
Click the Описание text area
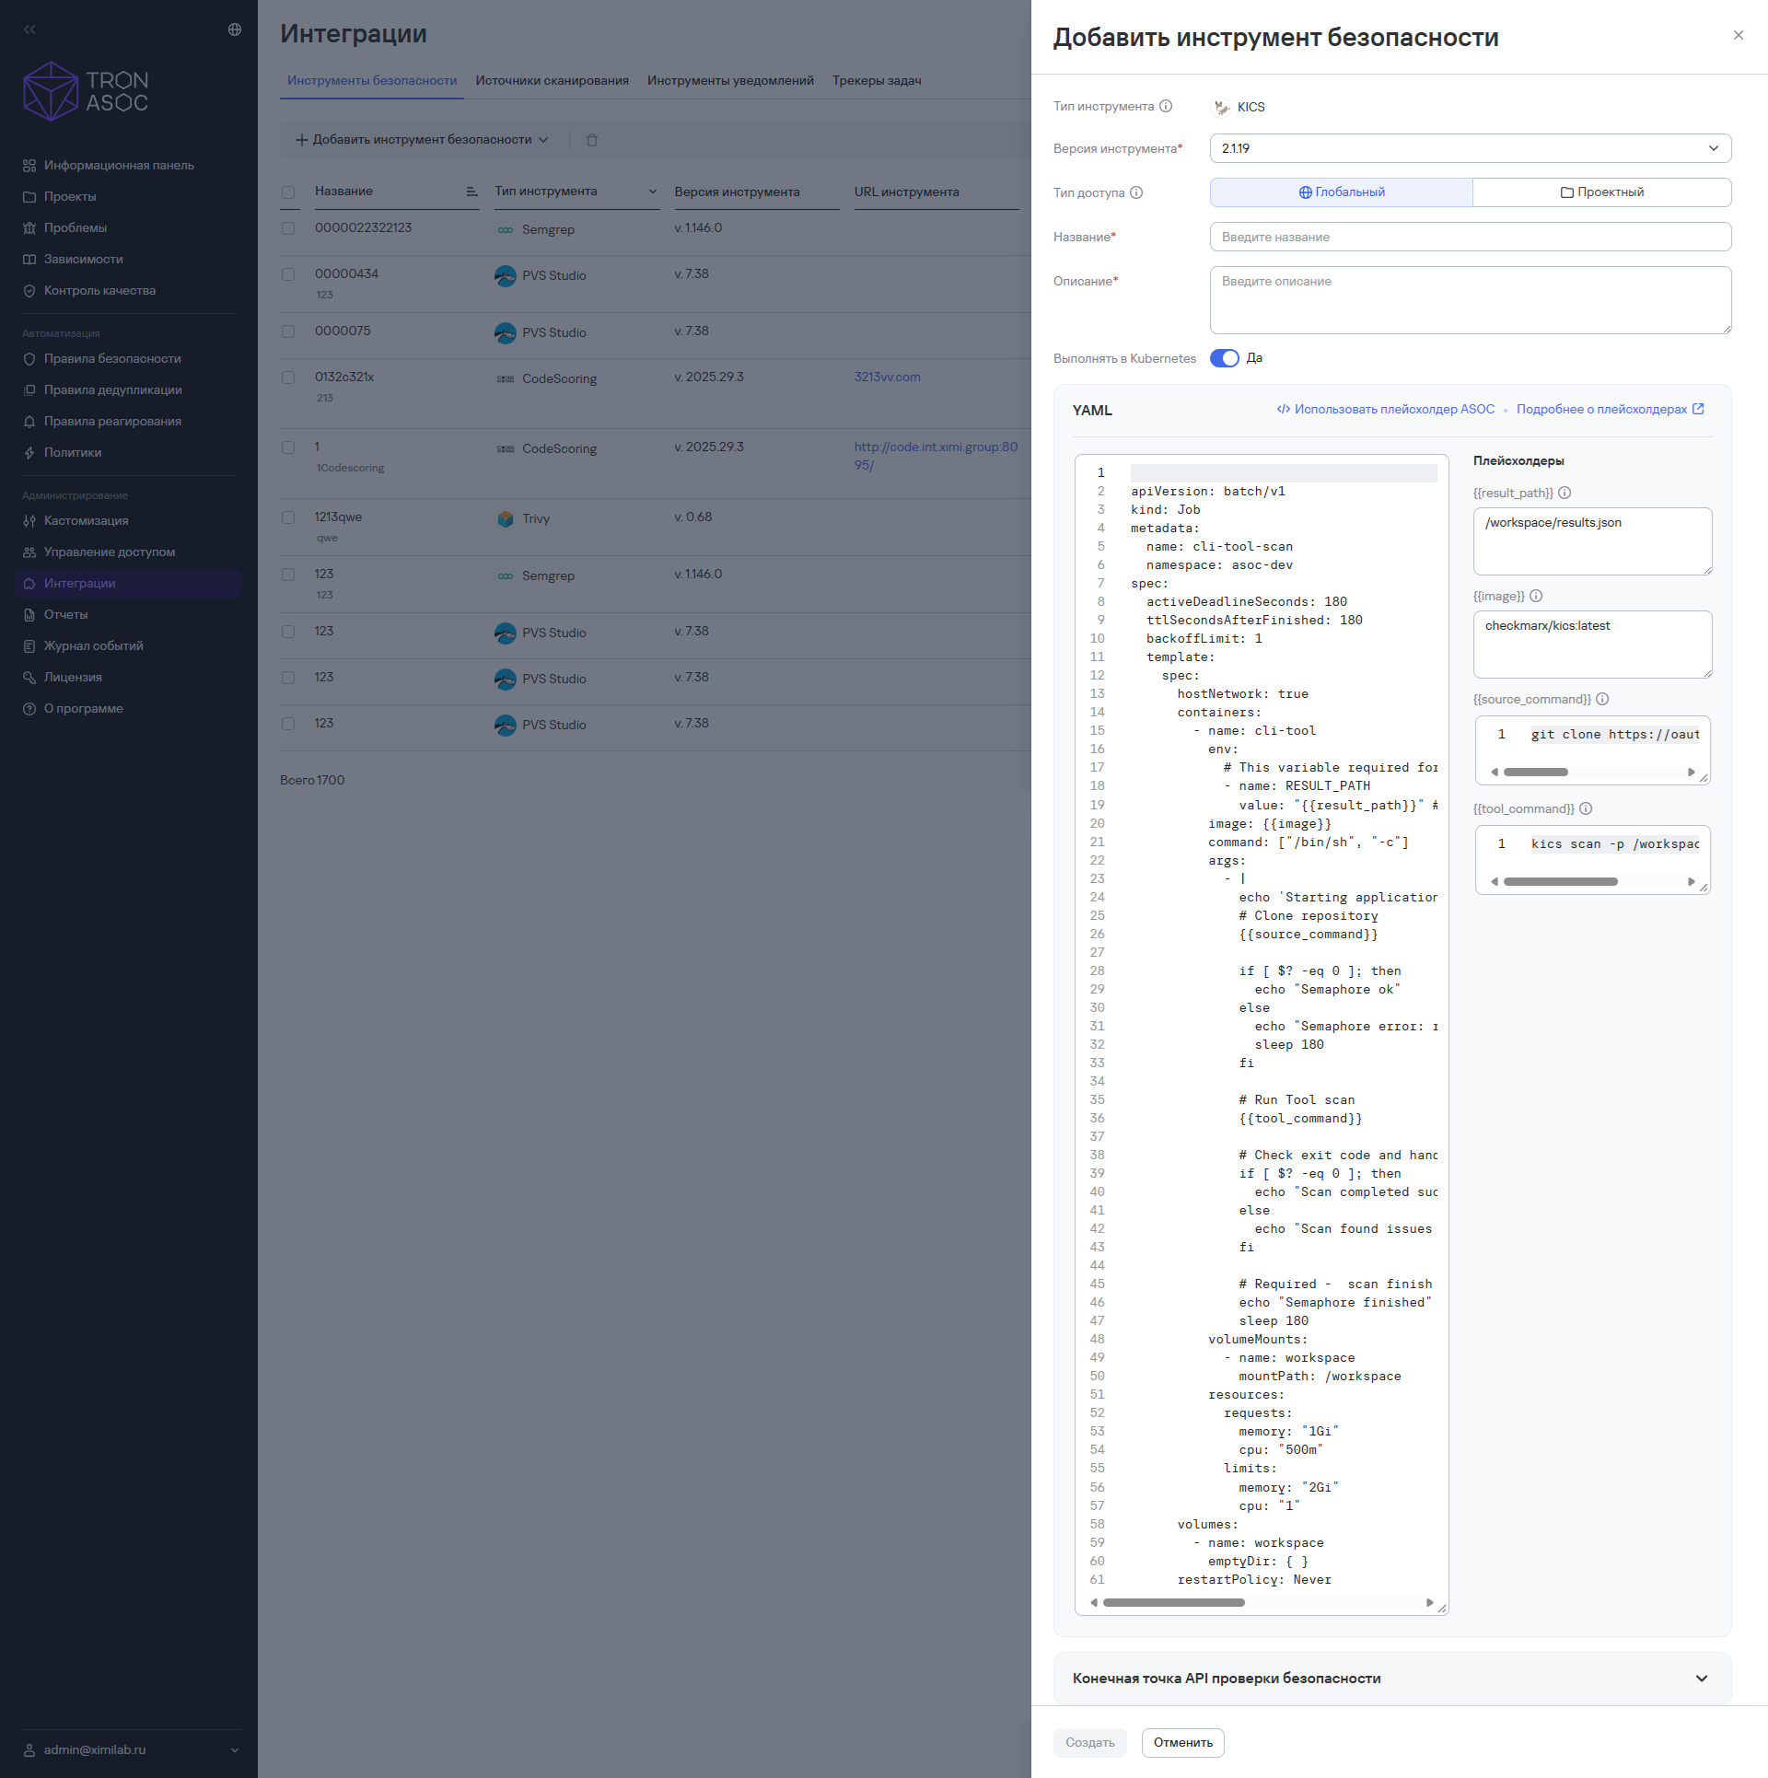coord(1471,300)
